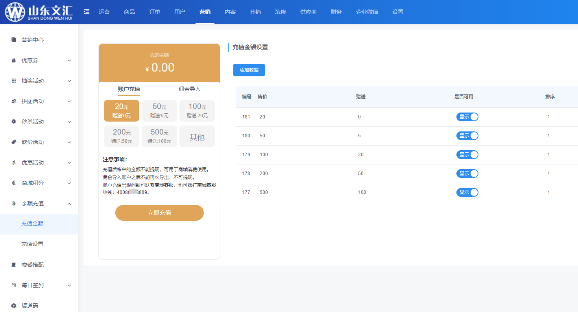Expand the 每日签到 submenu chevron
Screen dimensions: 578x312
(69, 286)
